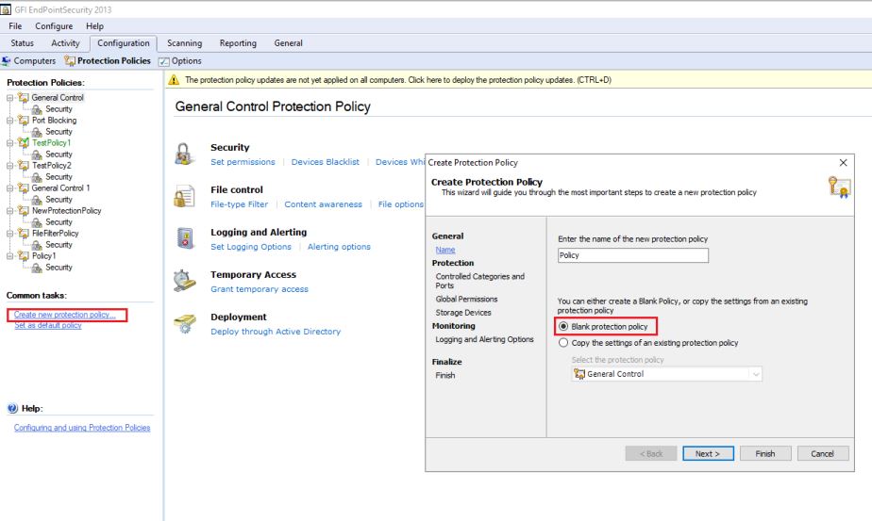The image size is (872, 521).
Task: Click Create new protection policy link
Action: (x=65, y=315)
